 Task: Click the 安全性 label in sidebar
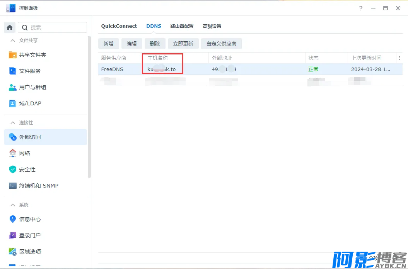coord(27,169)
